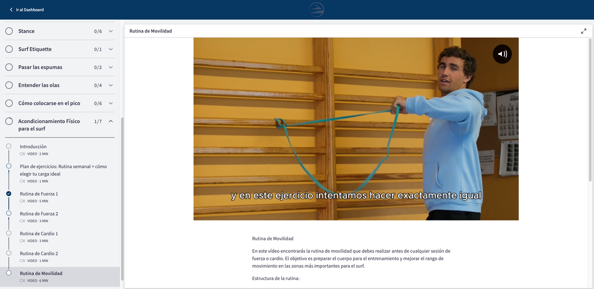The width and height of the screenshot is (594, 289).
Task: Click Acondicionamiento Físico para el surf title
Action: pos(49,125)
